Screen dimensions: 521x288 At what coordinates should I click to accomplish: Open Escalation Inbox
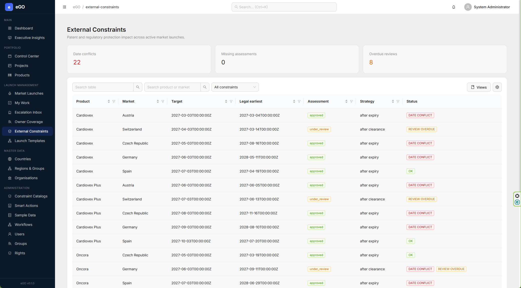coord(28,112)
